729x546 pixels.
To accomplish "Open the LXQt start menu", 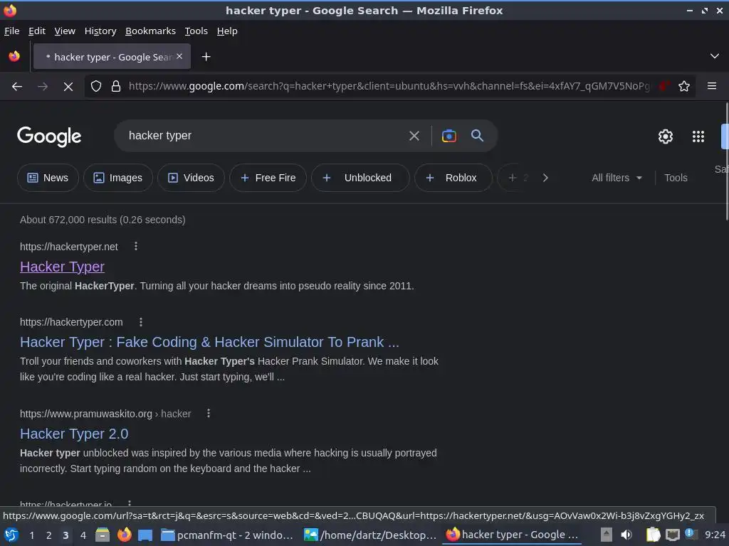I will [11, 535].
